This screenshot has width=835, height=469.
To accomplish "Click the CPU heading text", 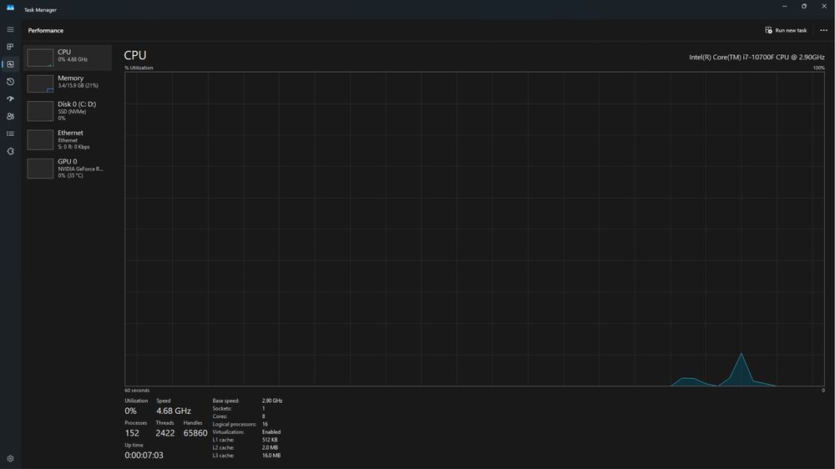I will (135, 55).
